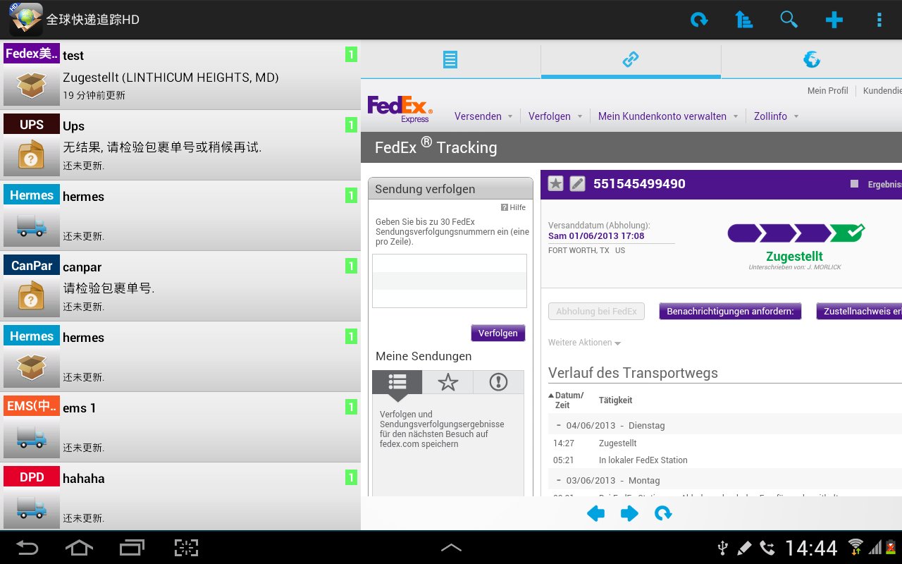
Task: Select the DPD 'hahaha' package
Action: (x=180, y=496)
